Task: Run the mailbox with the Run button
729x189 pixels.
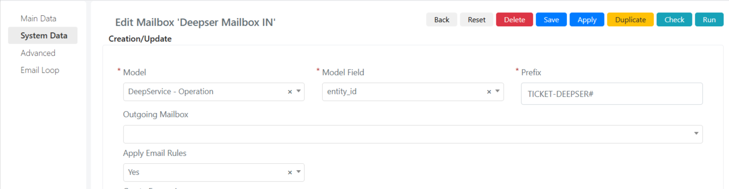Action: [709, 20]
